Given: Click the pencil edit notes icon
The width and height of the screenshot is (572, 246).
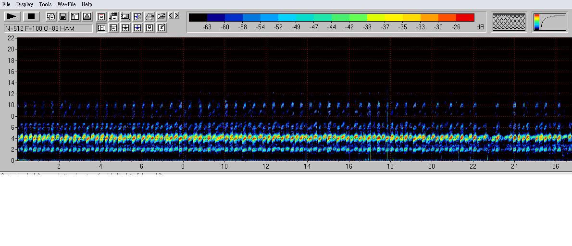Looking at the screenshot, I should pos(162,28).
